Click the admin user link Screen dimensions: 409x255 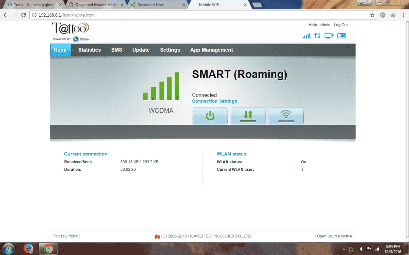[x=325, y=25]
